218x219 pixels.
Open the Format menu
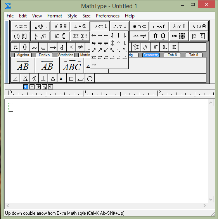(x=55, y=16)
